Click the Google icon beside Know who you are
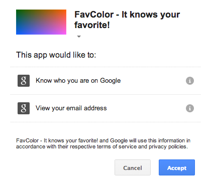Screen dimensions: 209x184 (24, 81)
